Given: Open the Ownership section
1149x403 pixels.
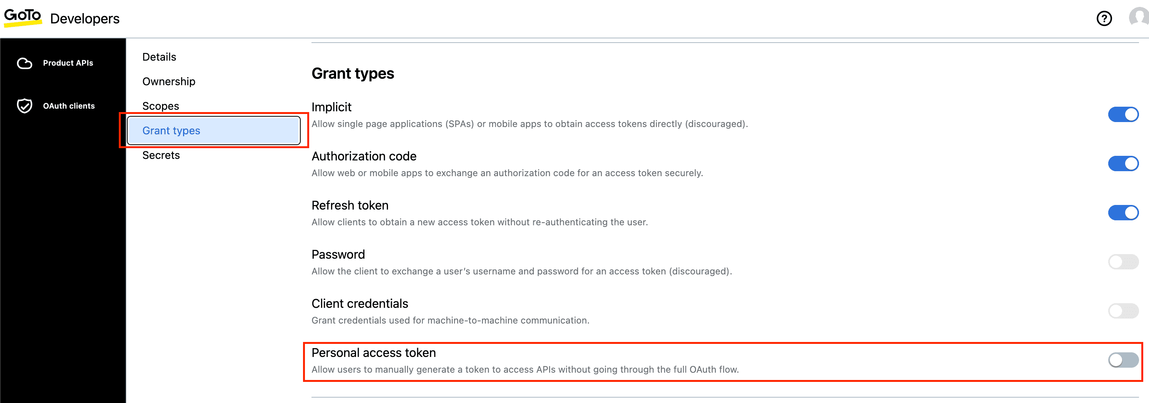Looking at the screenshot, I should pyautogui.click(x=168, y=81).
